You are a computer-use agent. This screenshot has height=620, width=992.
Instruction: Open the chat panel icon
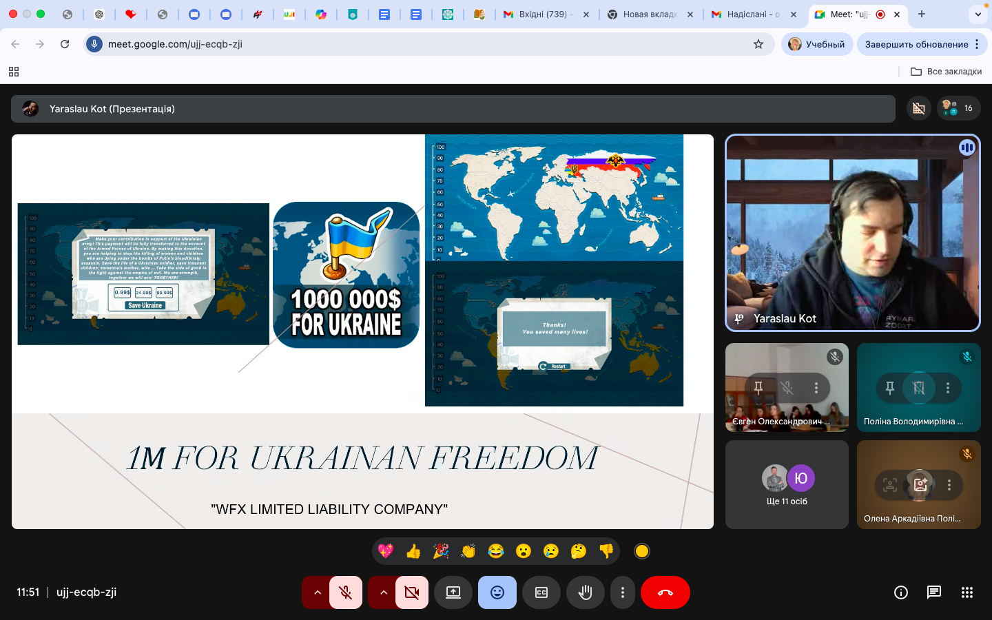click(934, 592)
